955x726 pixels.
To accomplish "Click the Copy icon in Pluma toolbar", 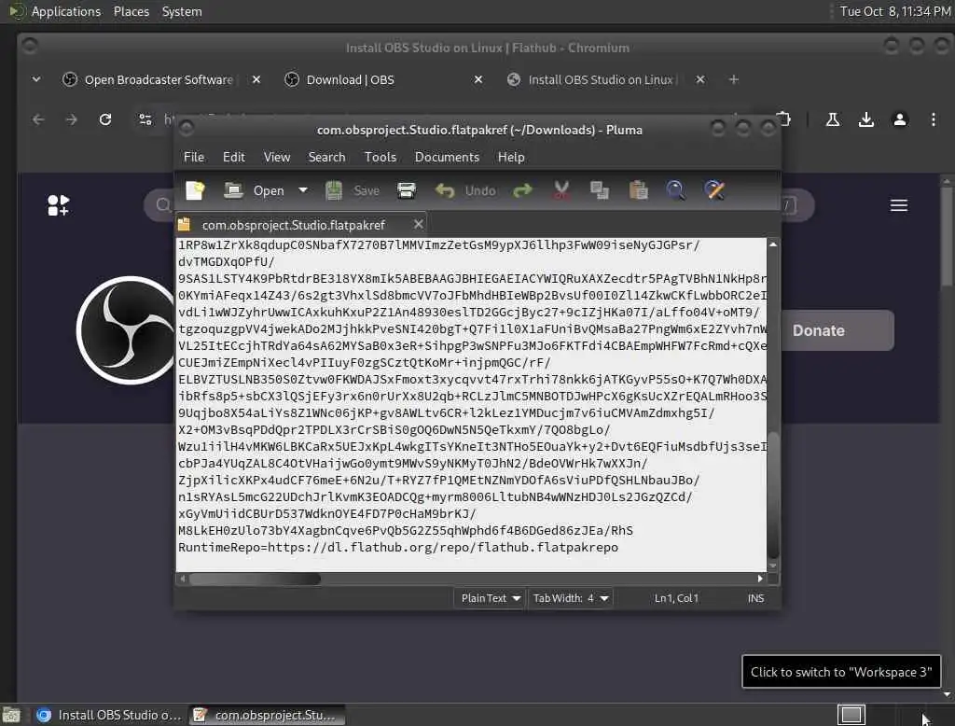I will pyautogui.click(x=600, y=190).
